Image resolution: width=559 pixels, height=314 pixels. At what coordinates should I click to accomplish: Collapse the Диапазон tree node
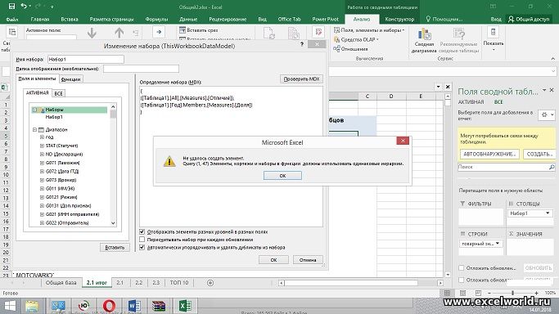click(x=34, y=130)
